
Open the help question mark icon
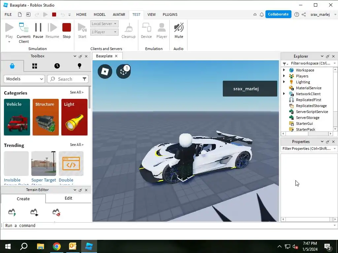(x=297, y=14)
